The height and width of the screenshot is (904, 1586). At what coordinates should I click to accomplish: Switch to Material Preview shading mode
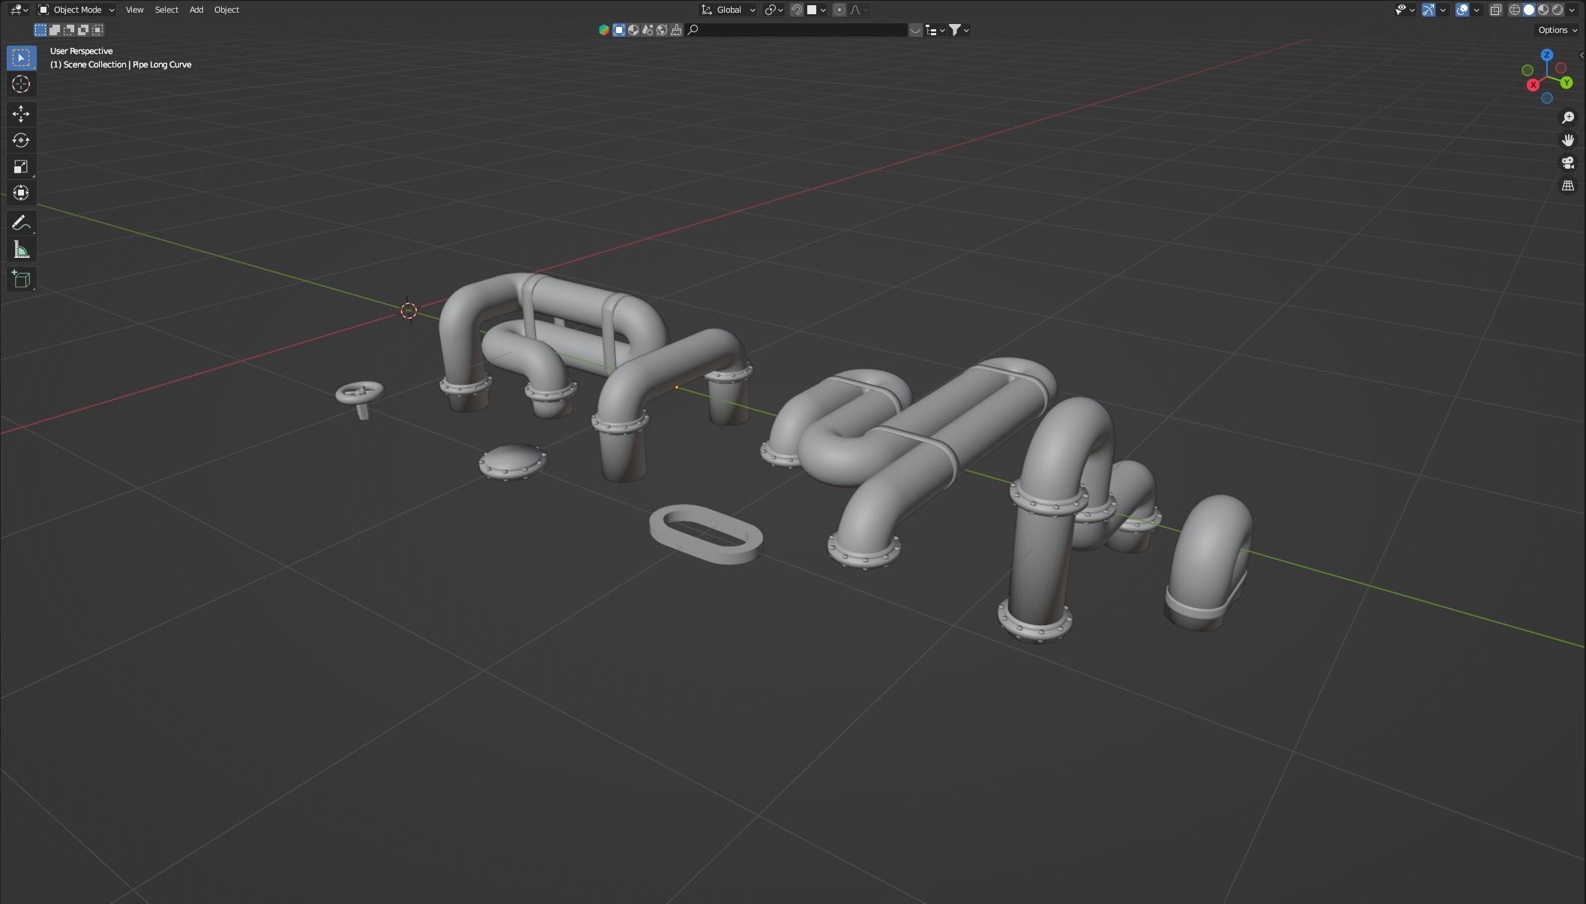1542,10
